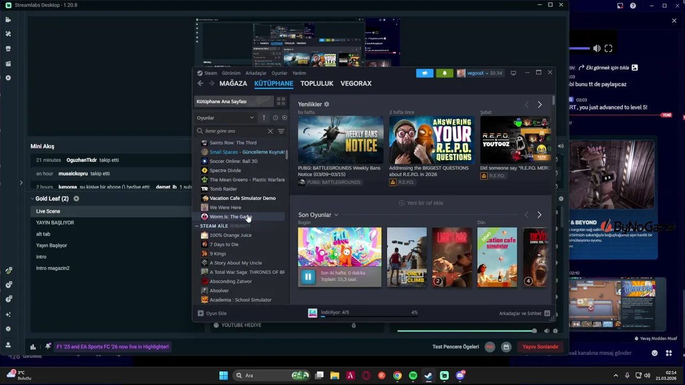The height and width of the screenshot is (385, 685).
Task: Mute the stream preview player volume
Action: pos(597,49)
